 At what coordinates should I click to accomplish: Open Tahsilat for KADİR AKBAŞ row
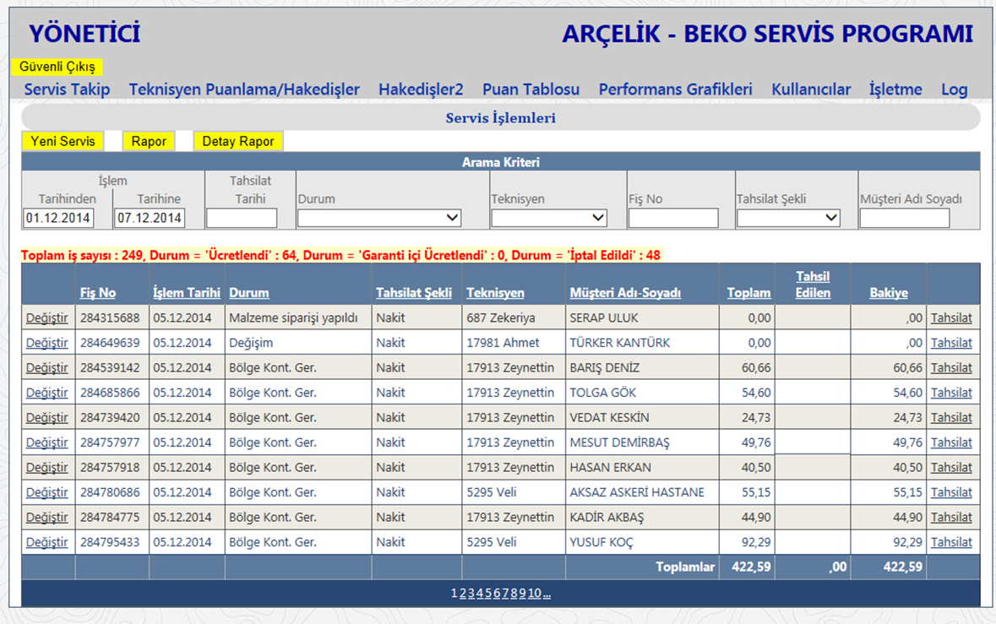click(x=951, y=518)
